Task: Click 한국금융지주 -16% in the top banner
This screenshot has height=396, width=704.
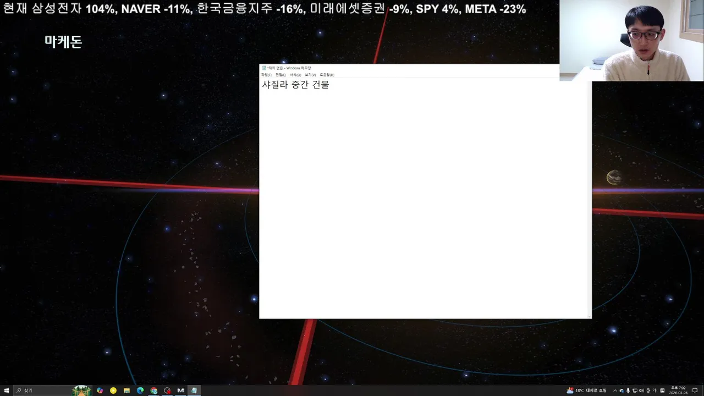Action: click(x=250, y=9)
